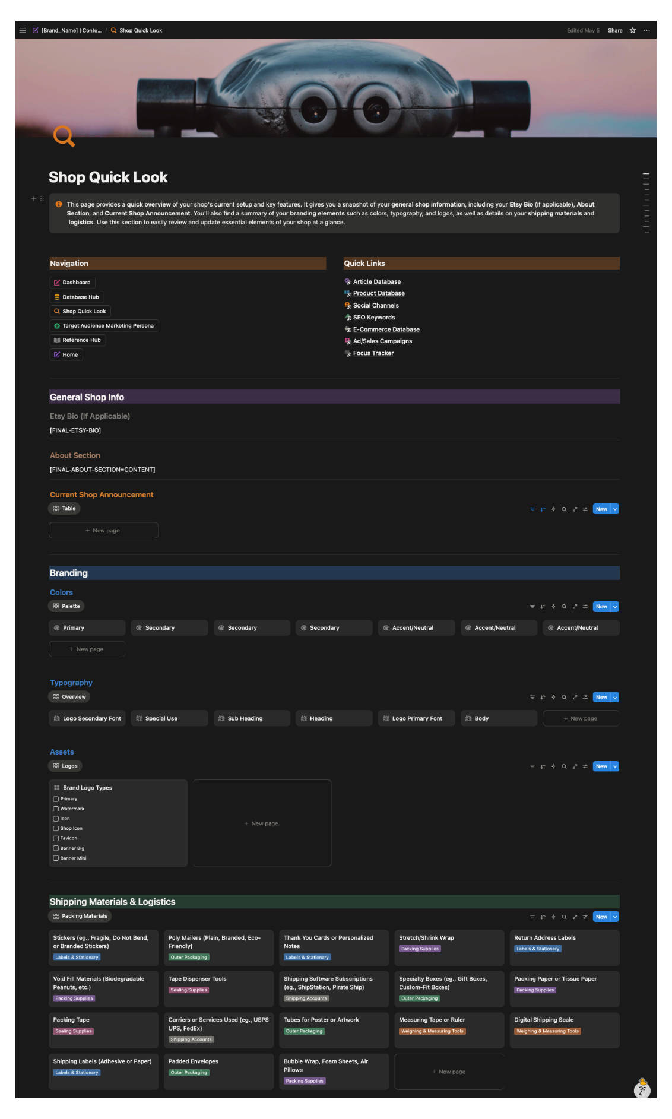Click filter icon in Current Shop Announcement
672x1119 pixels.
point(532,509)
